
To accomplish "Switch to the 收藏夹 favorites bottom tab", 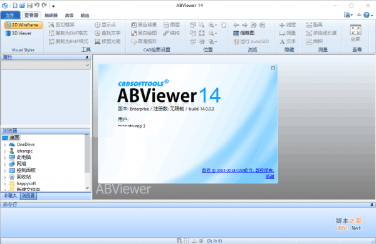I will 10,196.
